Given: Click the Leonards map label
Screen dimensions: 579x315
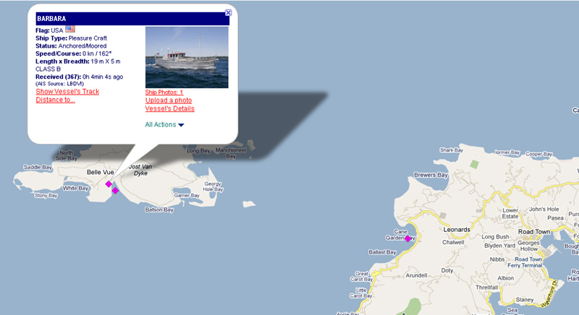Looking at the screenshot, I should tap(457, 230).
